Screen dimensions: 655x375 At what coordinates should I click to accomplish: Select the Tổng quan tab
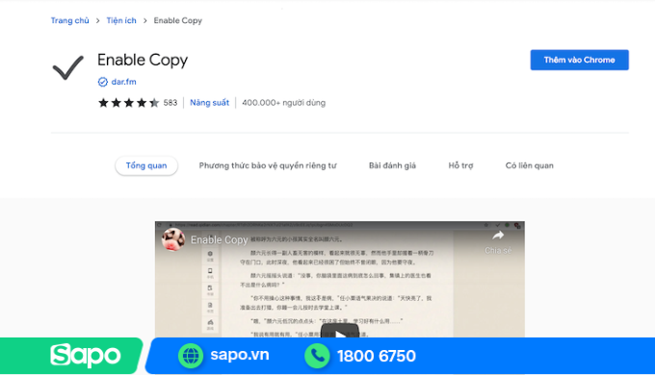pyautogui.click(x=146, y=165)
